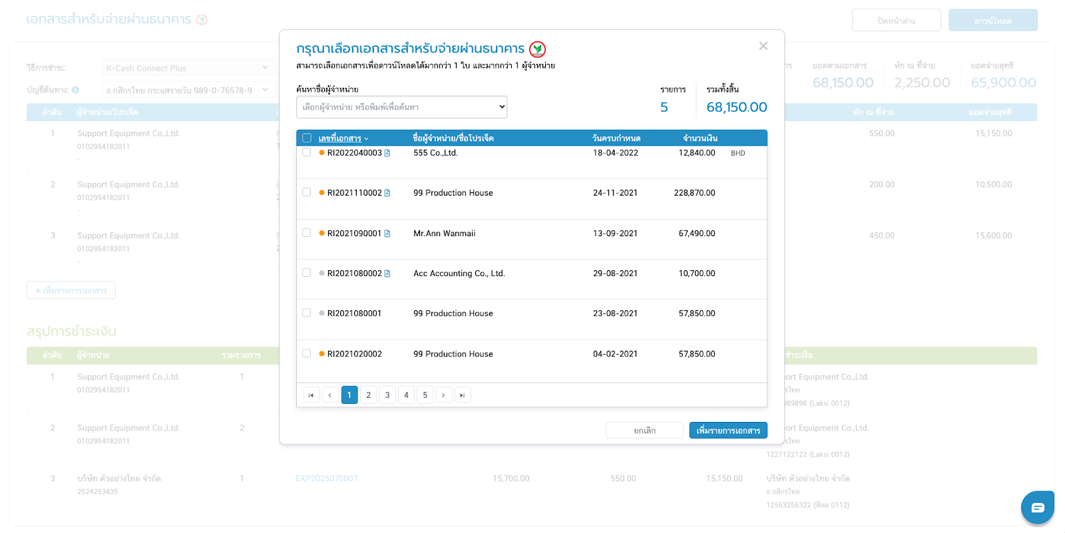
Task: Tick the checkbox for Acc Accounting Co., Ltd.
Action: (x=307, y=273)
